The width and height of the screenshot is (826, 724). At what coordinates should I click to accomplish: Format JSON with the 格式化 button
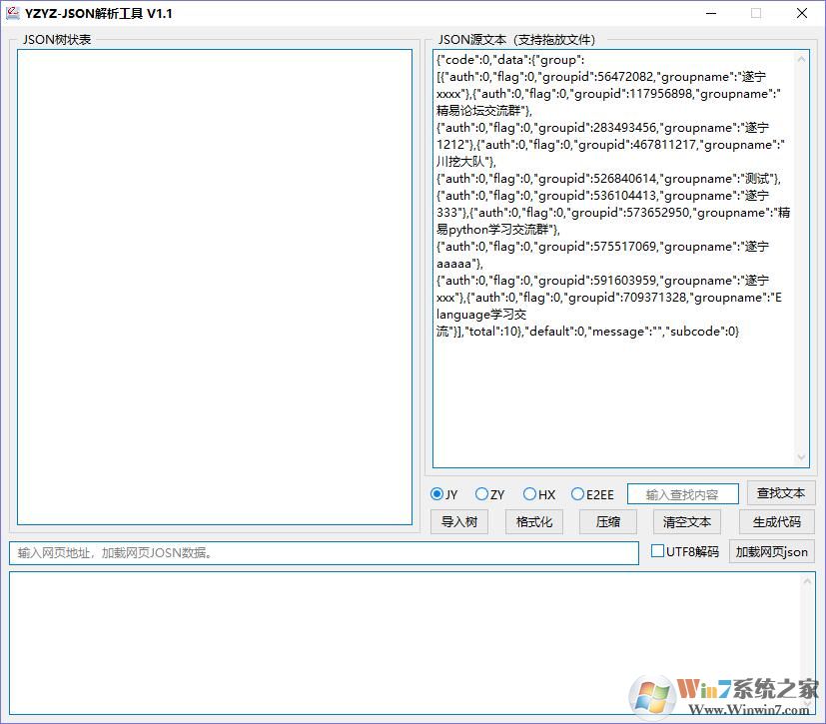pos(535,521)
